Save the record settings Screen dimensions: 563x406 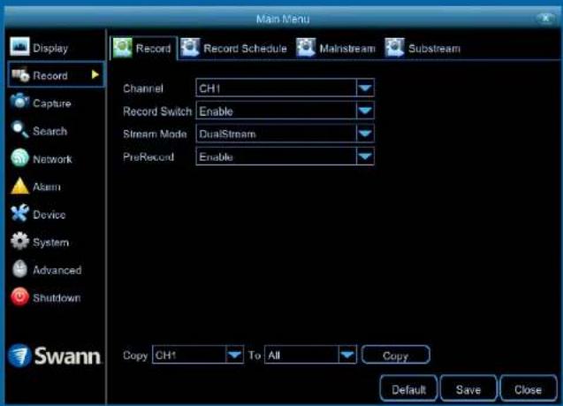(x=468, y=389)
